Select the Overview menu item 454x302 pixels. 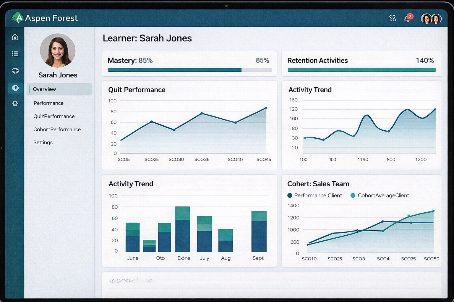(44, 89)
